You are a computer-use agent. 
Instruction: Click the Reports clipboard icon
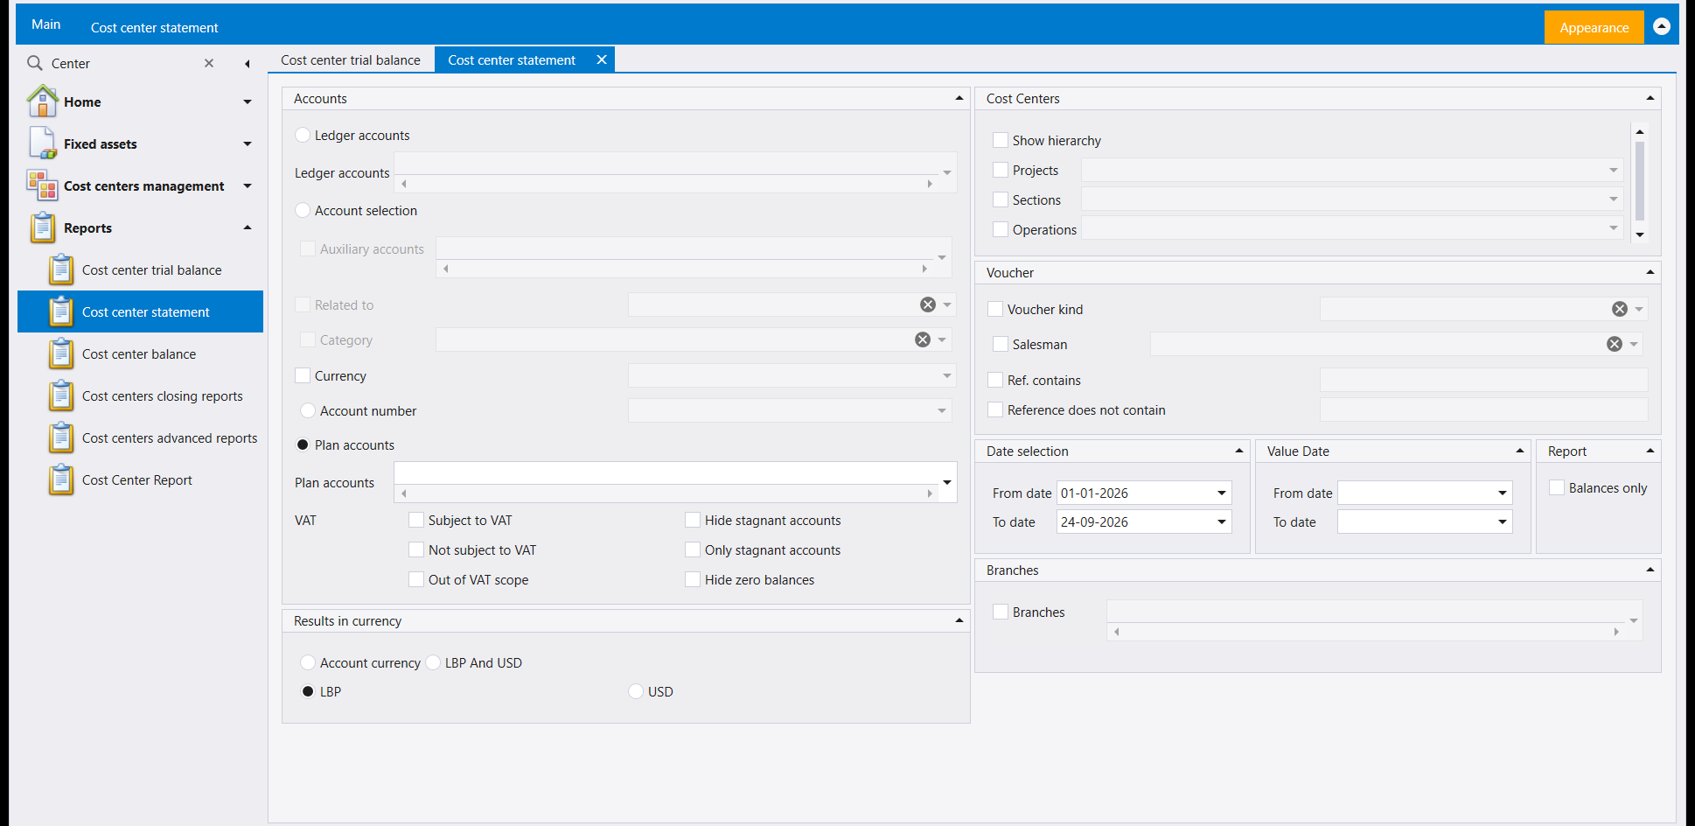43,227
